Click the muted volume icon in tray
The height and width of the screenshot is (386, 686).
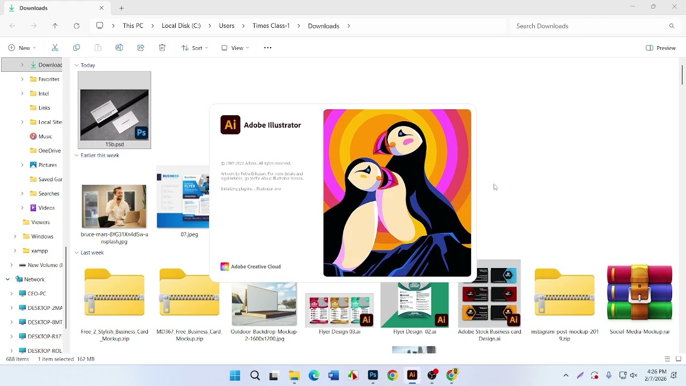[x=633, y=375]
